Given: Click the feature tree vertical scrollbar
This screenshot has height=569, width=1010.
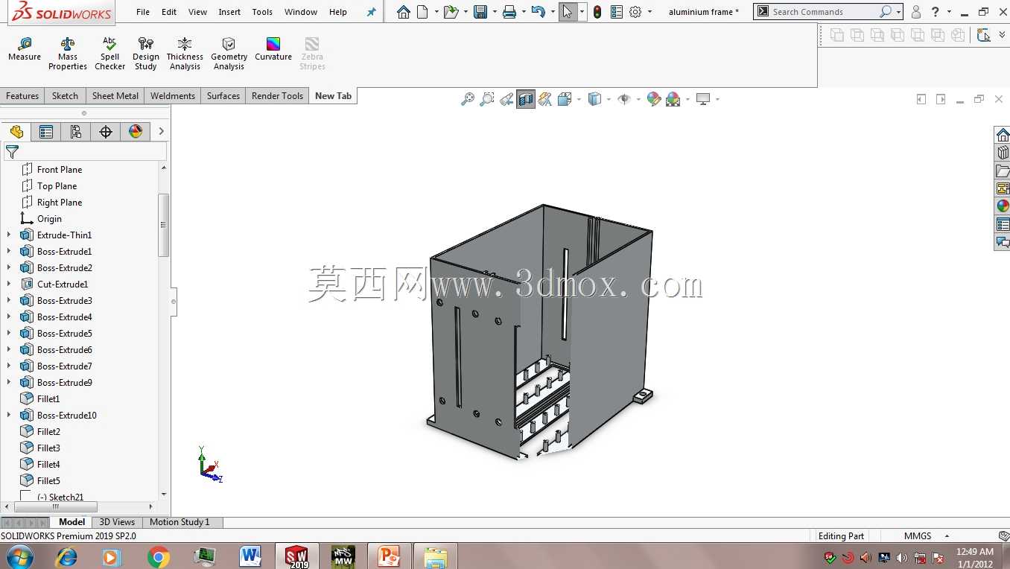Looking at the screenshot, I should point(164,225).
